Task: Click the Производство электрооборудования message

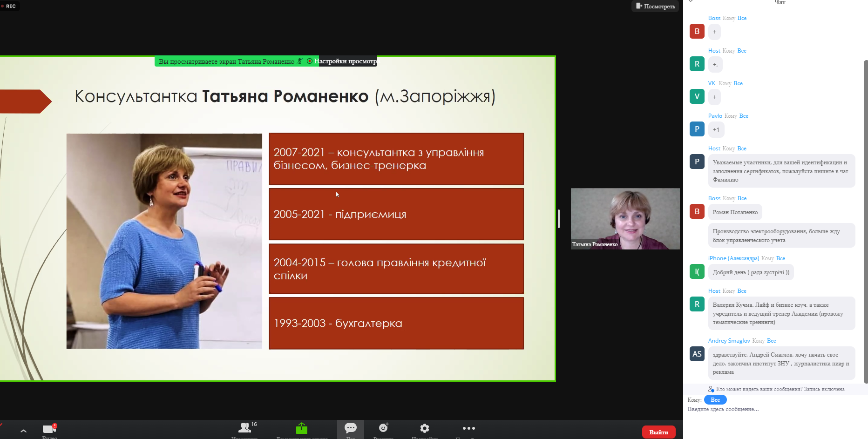Action: [782, 236]
